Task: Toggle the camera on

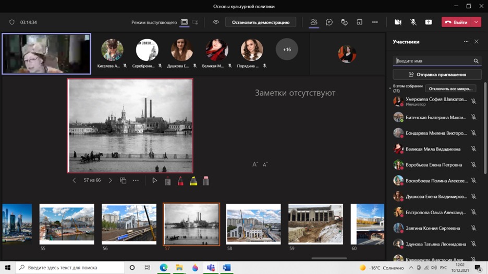Action: pyautogui.click(x=398, y=22)
